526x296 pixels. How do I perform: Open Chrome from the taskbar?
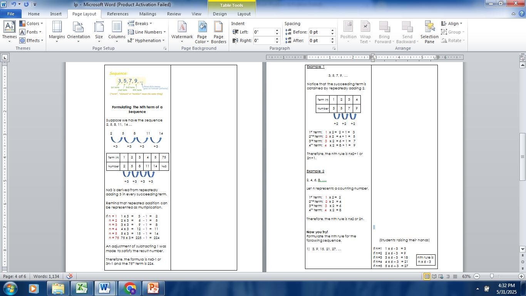tap(130, 288)
